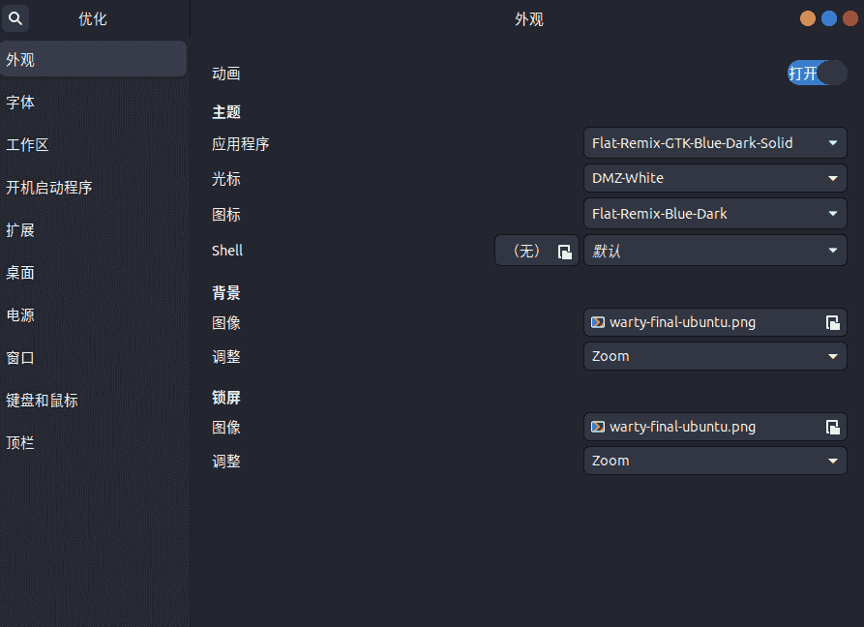Click the lock screen image file browse icon
The width and height of the screenshot is (864, 627).
(x=832, y=428)
